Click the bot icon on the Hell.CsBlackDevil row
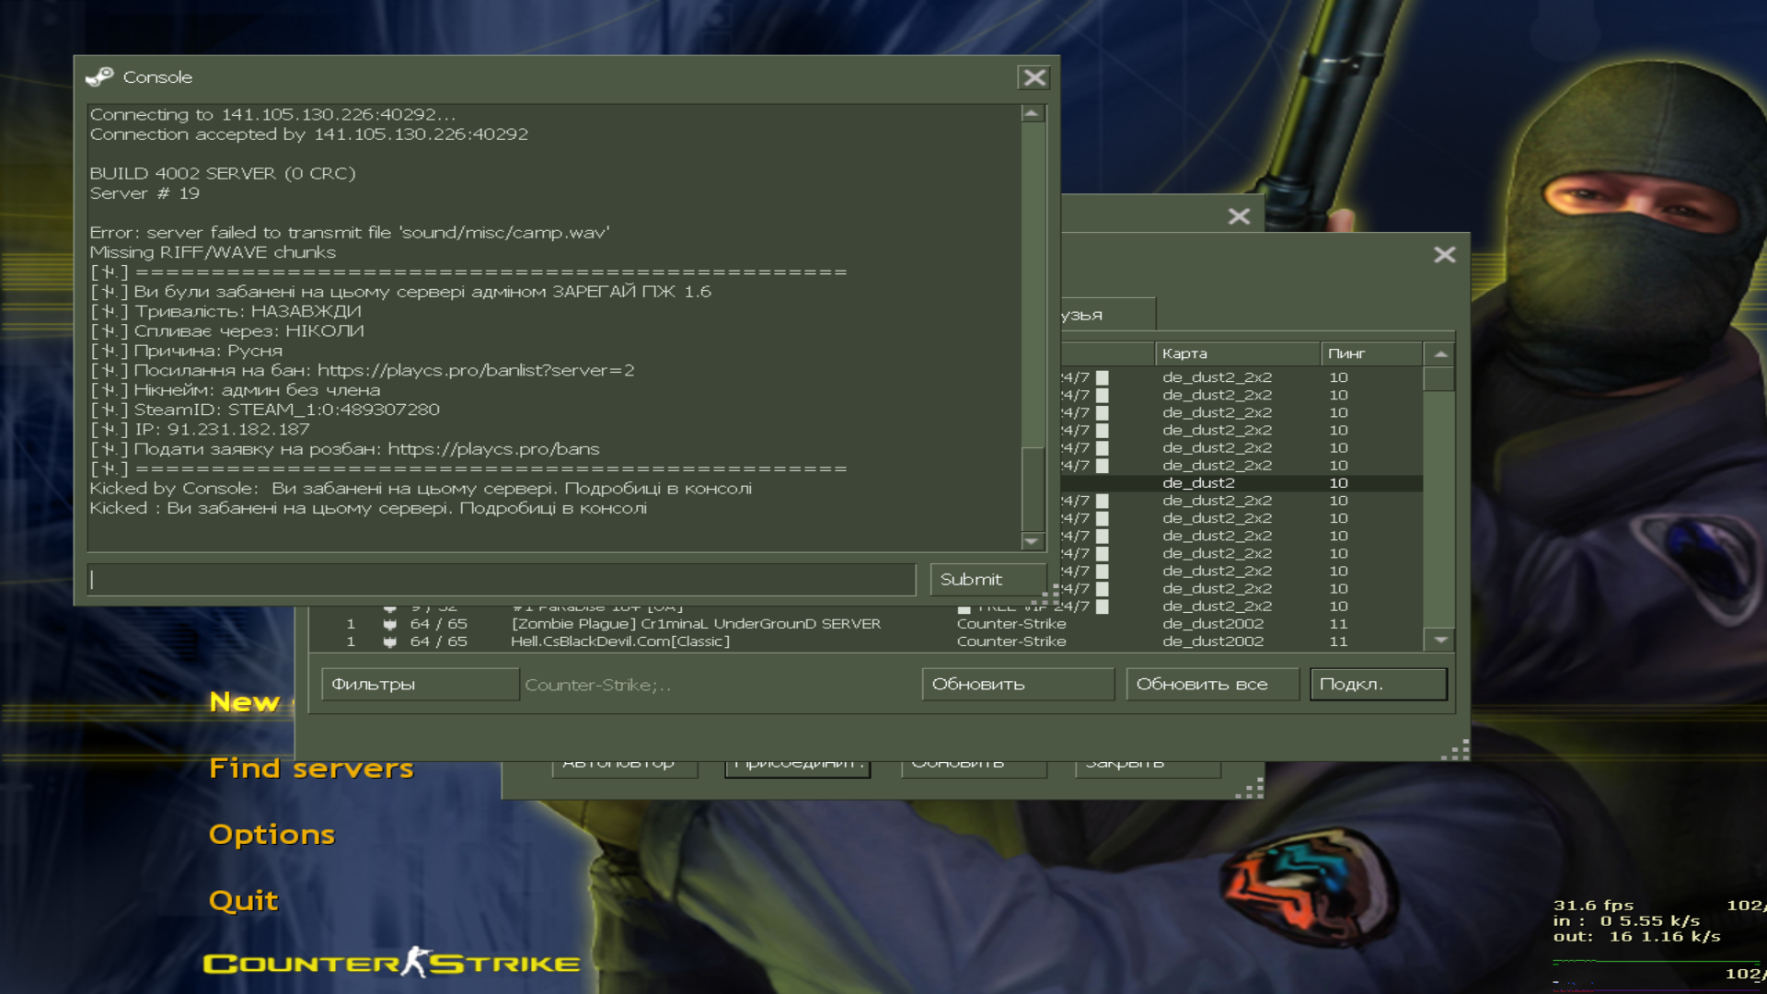The height and width of the screenshot is (994, 1767). (389, 641)
